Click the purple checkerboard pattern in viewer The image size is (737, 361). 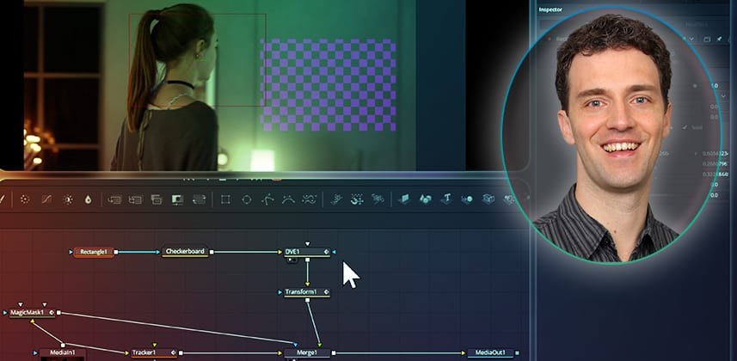[329, 84]
